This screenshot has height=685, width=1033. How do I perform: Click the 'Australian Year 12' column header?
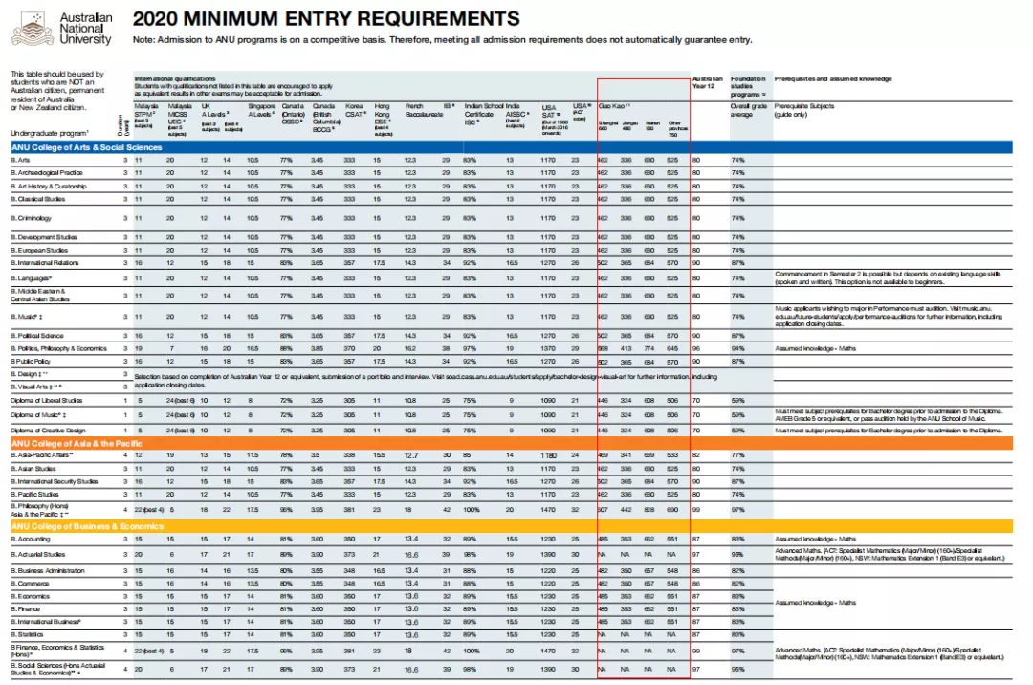(708, 82)
